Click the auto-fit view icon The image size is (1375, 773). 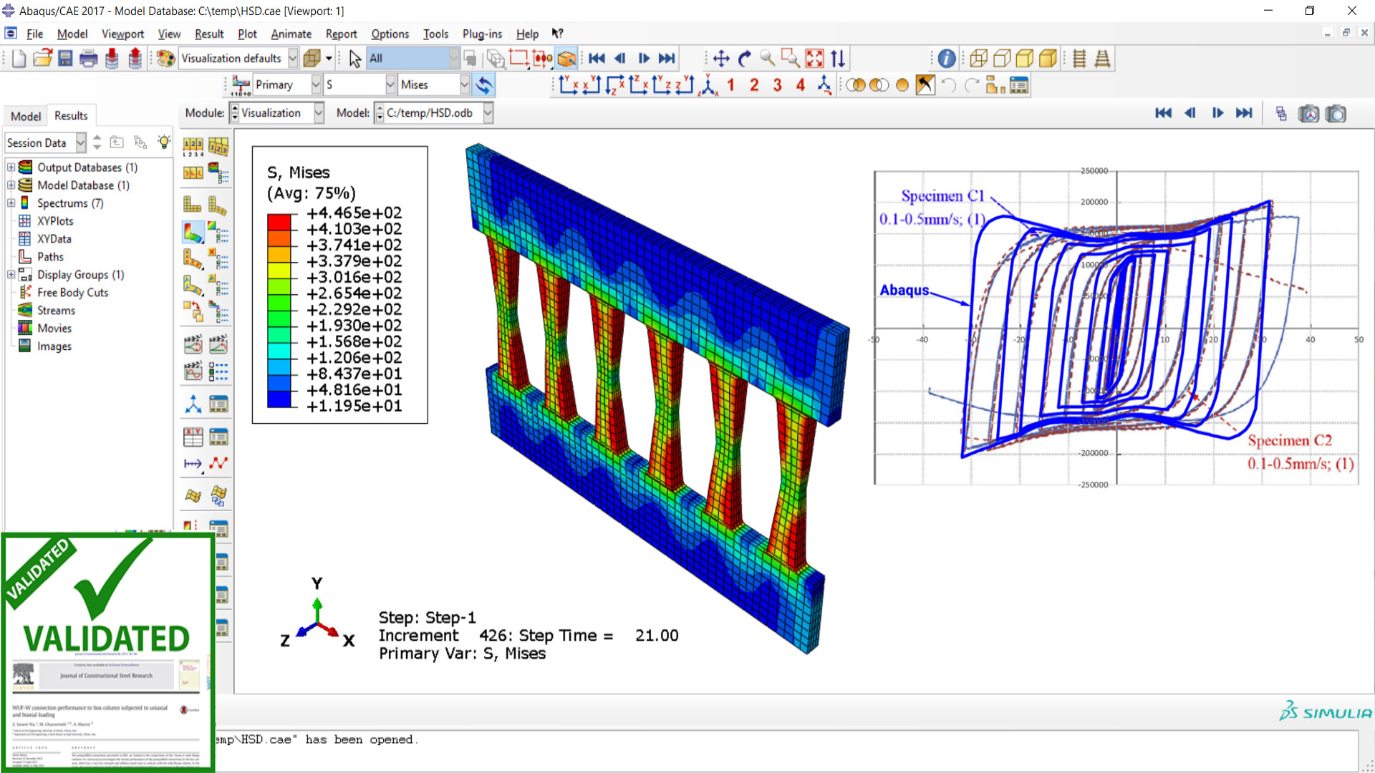(815, 59)
